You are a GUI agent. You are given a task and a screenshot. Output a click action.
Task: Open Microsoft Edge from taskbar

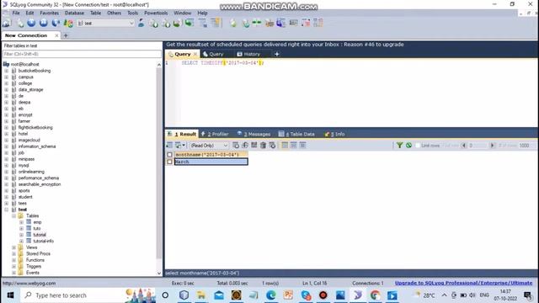pyautogui.click(x=271, y=295)
